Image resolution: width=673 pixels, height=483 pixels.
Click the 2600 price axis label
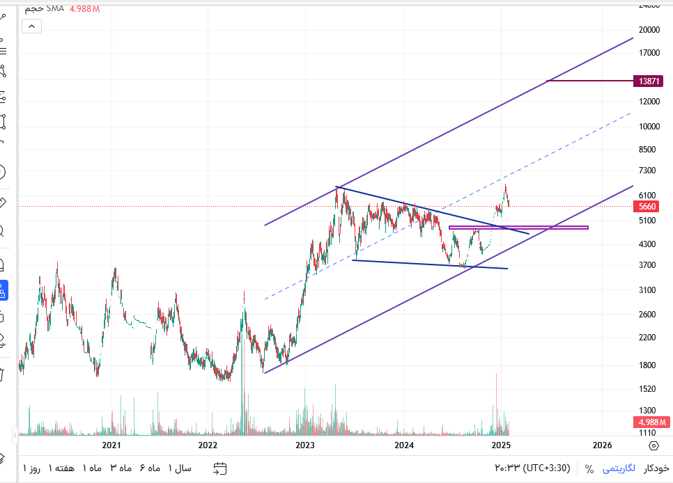point(648,315)
